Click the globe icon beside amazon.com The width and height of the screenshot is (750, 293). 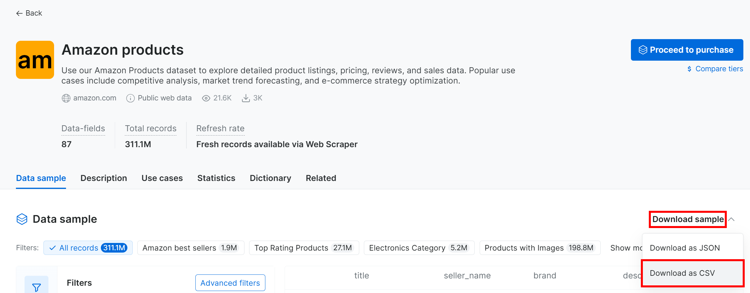(x=66, y=98)
